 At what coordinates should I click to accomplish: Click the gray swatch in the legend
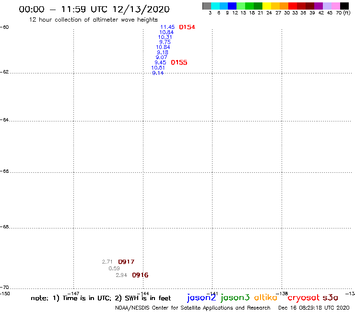[x=207, y=6]
